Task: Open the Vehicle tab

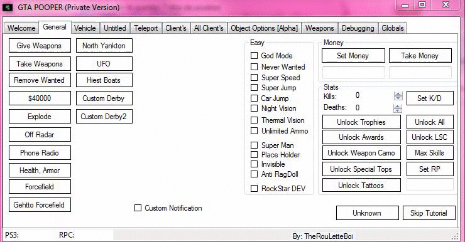Action: click(x=85, y=28)
